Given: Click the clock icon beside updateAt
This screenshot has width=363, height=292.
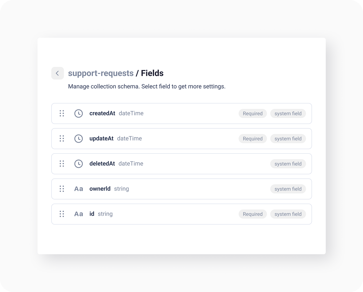Looking at the screenshot, I should (x=79, y=139).
